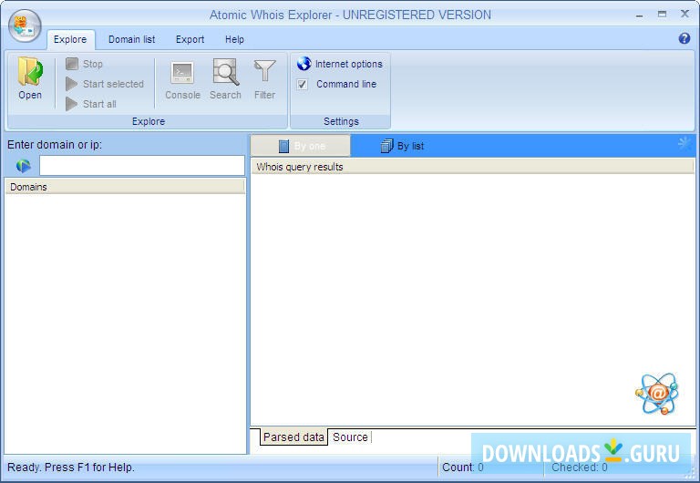The height and width of the screenshot is (483, 700).
Task: Click the Domains column header
Action: 125,187
